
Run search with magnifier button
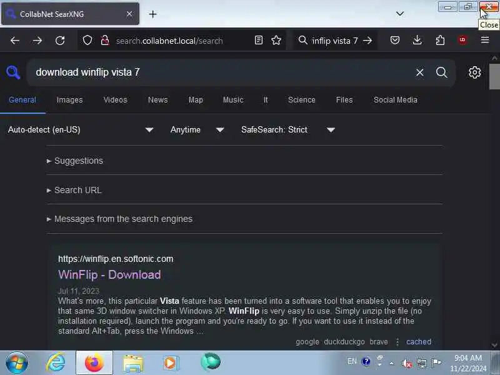coord(442,72)
